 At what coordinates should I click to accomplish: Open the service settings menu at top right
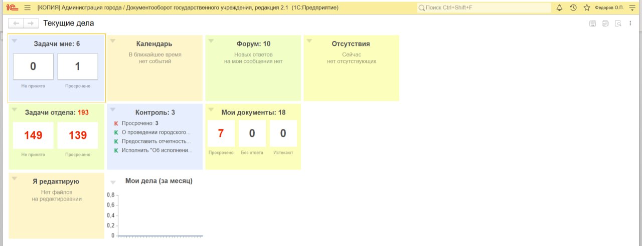[x=632, y=7]
